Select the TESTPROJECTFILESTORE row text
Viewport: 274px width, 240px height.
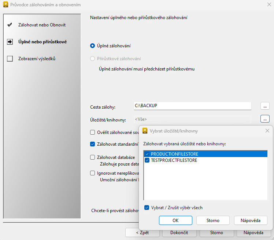click(174, 160)
